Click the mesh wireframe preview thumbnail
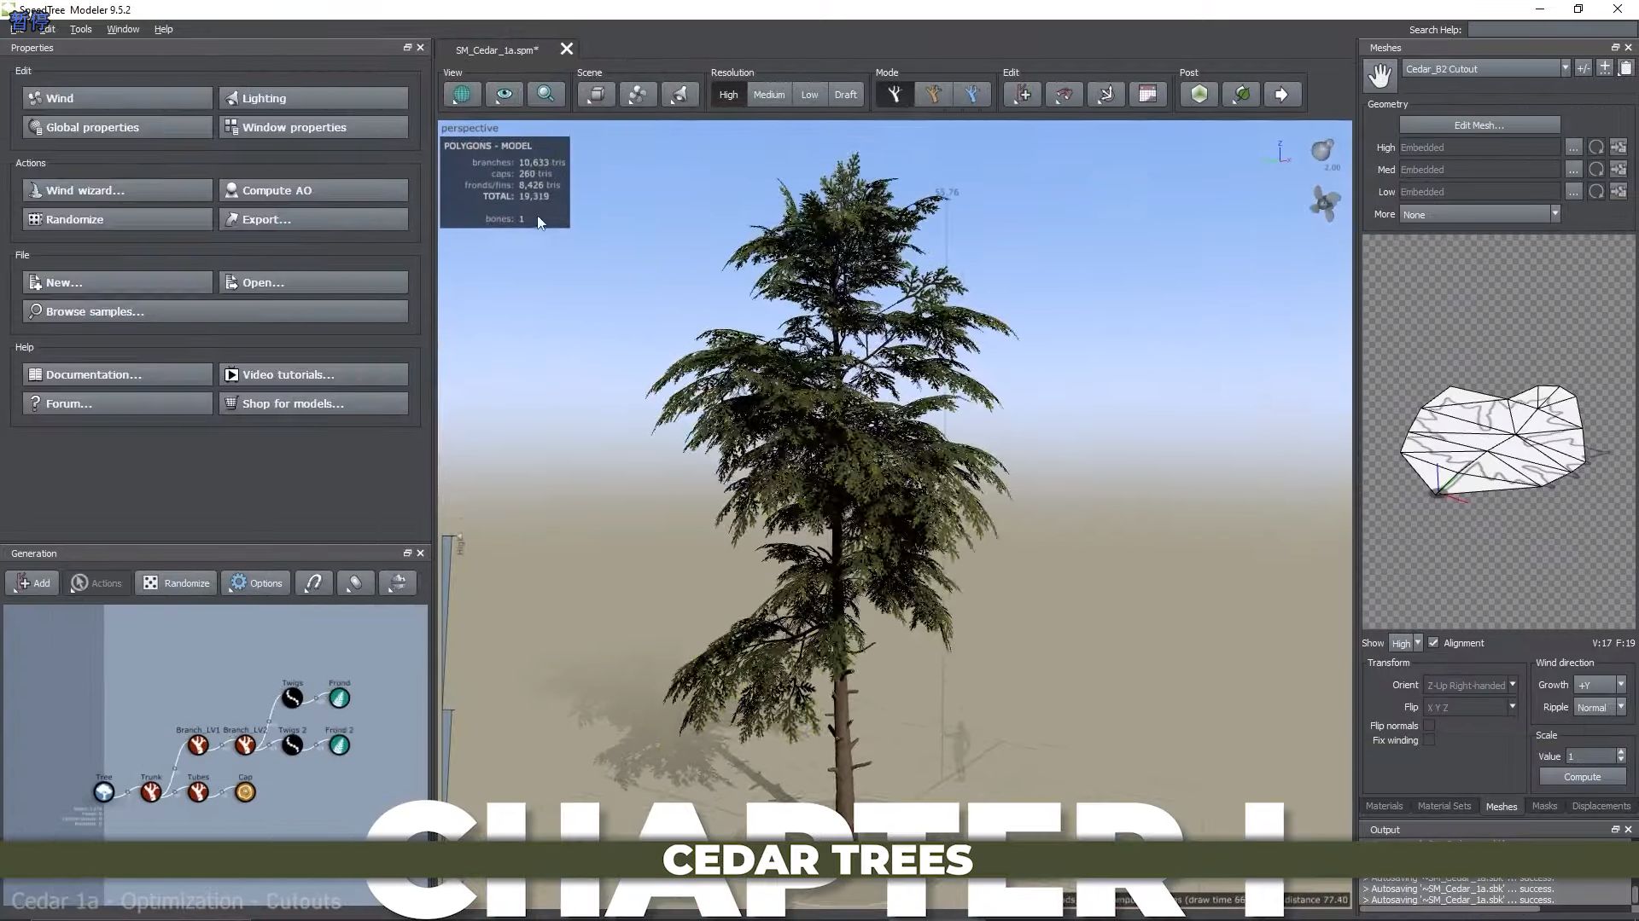1639x921 pixels. click(1499, 432)
